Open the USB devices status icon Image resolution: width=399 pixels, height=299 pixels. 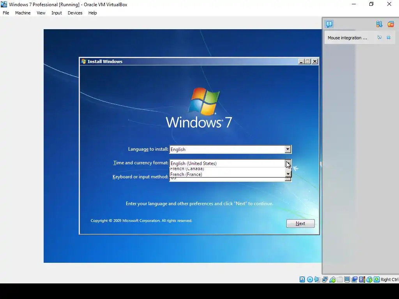click(332, 280)
